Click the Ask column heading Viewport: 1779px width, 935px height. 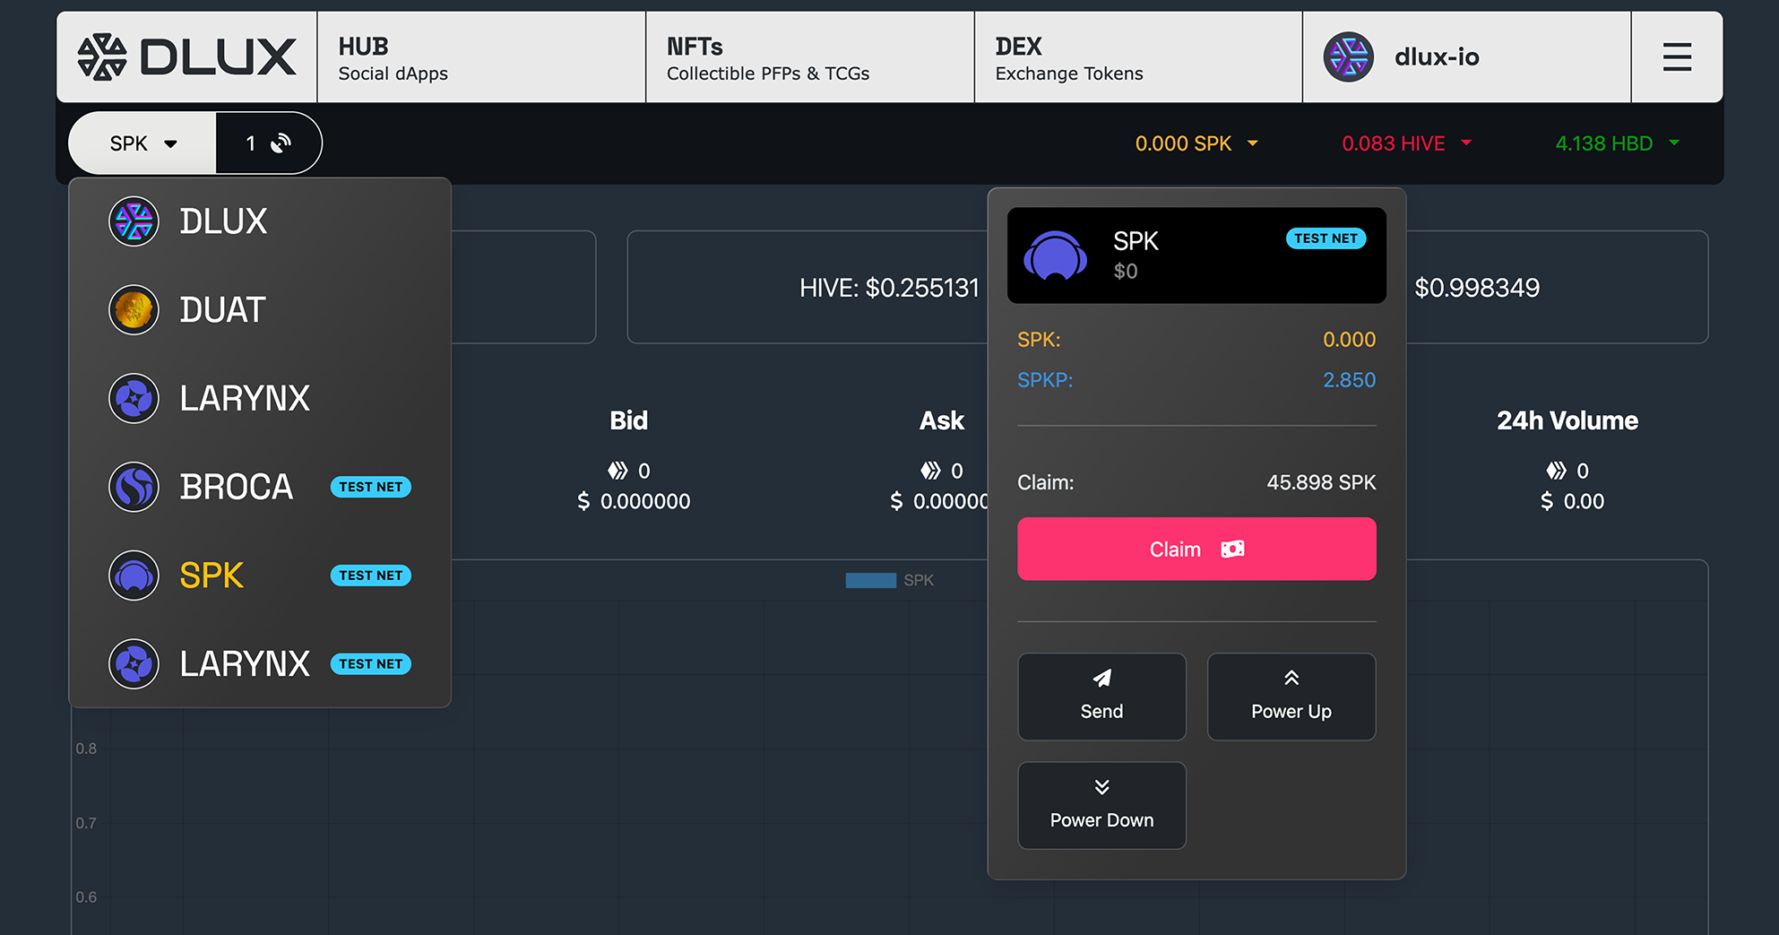click(942, 420)
